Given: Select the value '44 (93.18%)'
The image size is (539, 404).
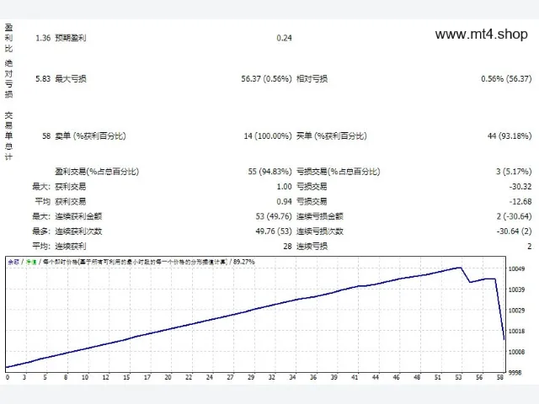Looking at the screenshot, I should tap(510, 136).
